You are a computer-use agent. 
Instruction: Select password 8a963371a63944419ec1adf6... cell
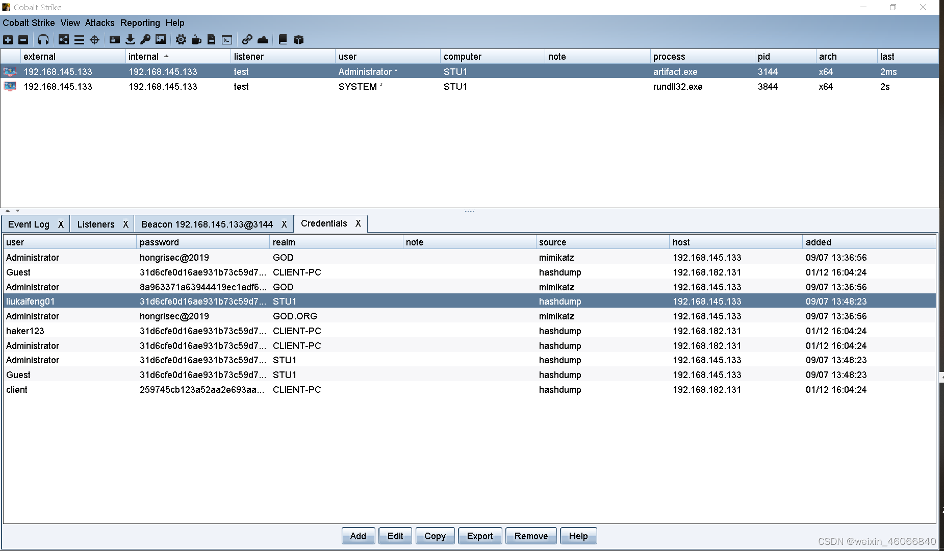pyautogui.click(x=203, y=287)
